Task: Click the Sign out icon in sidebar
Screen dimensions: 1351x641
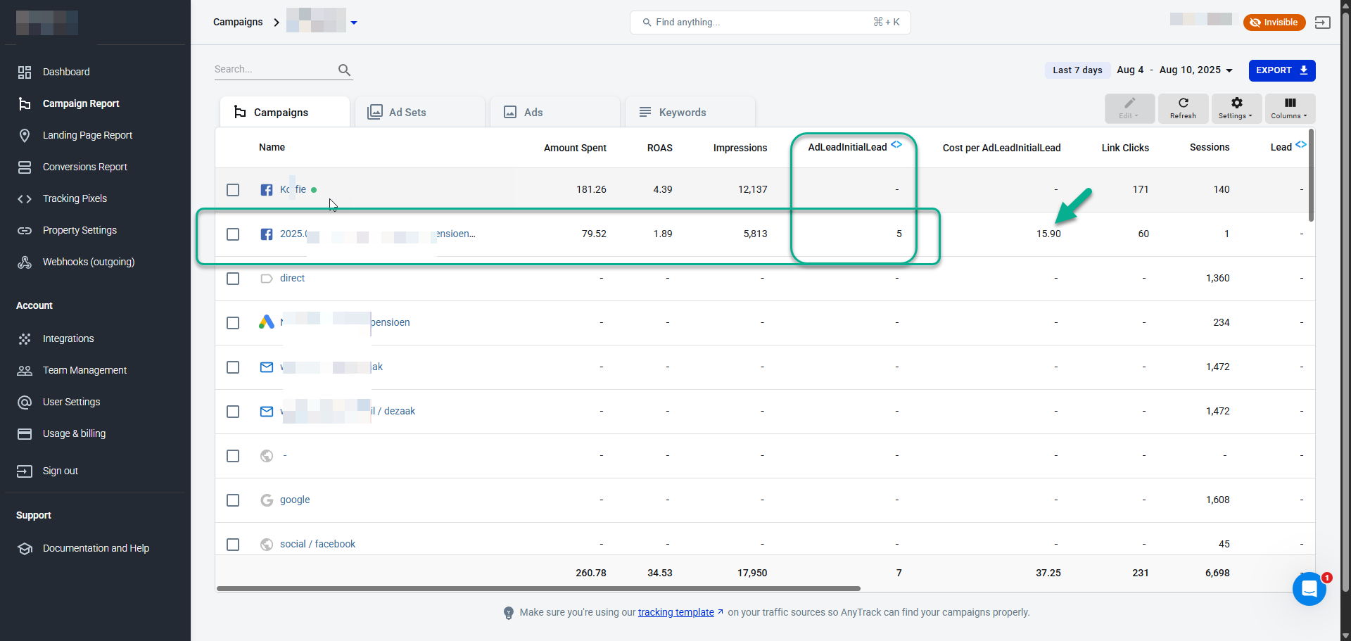Action: coord(25,471)
